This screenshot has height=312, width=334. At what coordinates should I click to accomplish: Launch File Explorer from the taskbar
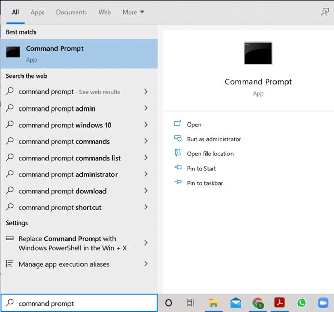point(214,303)
